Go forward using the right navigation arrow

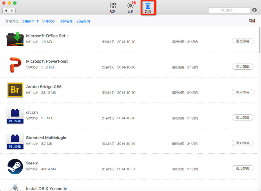click(12, 11)
